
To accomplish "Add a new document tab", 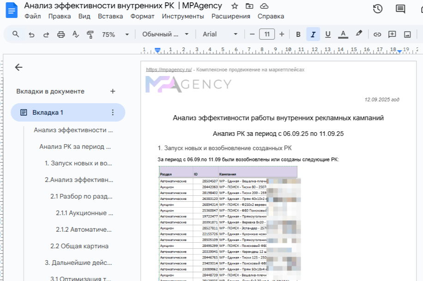I will point(113,91).
